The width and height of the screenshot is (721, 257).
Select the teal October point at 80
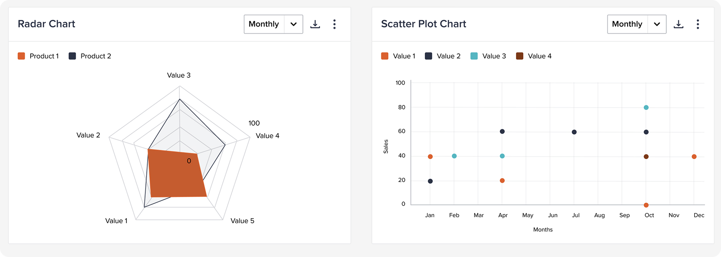646,108
